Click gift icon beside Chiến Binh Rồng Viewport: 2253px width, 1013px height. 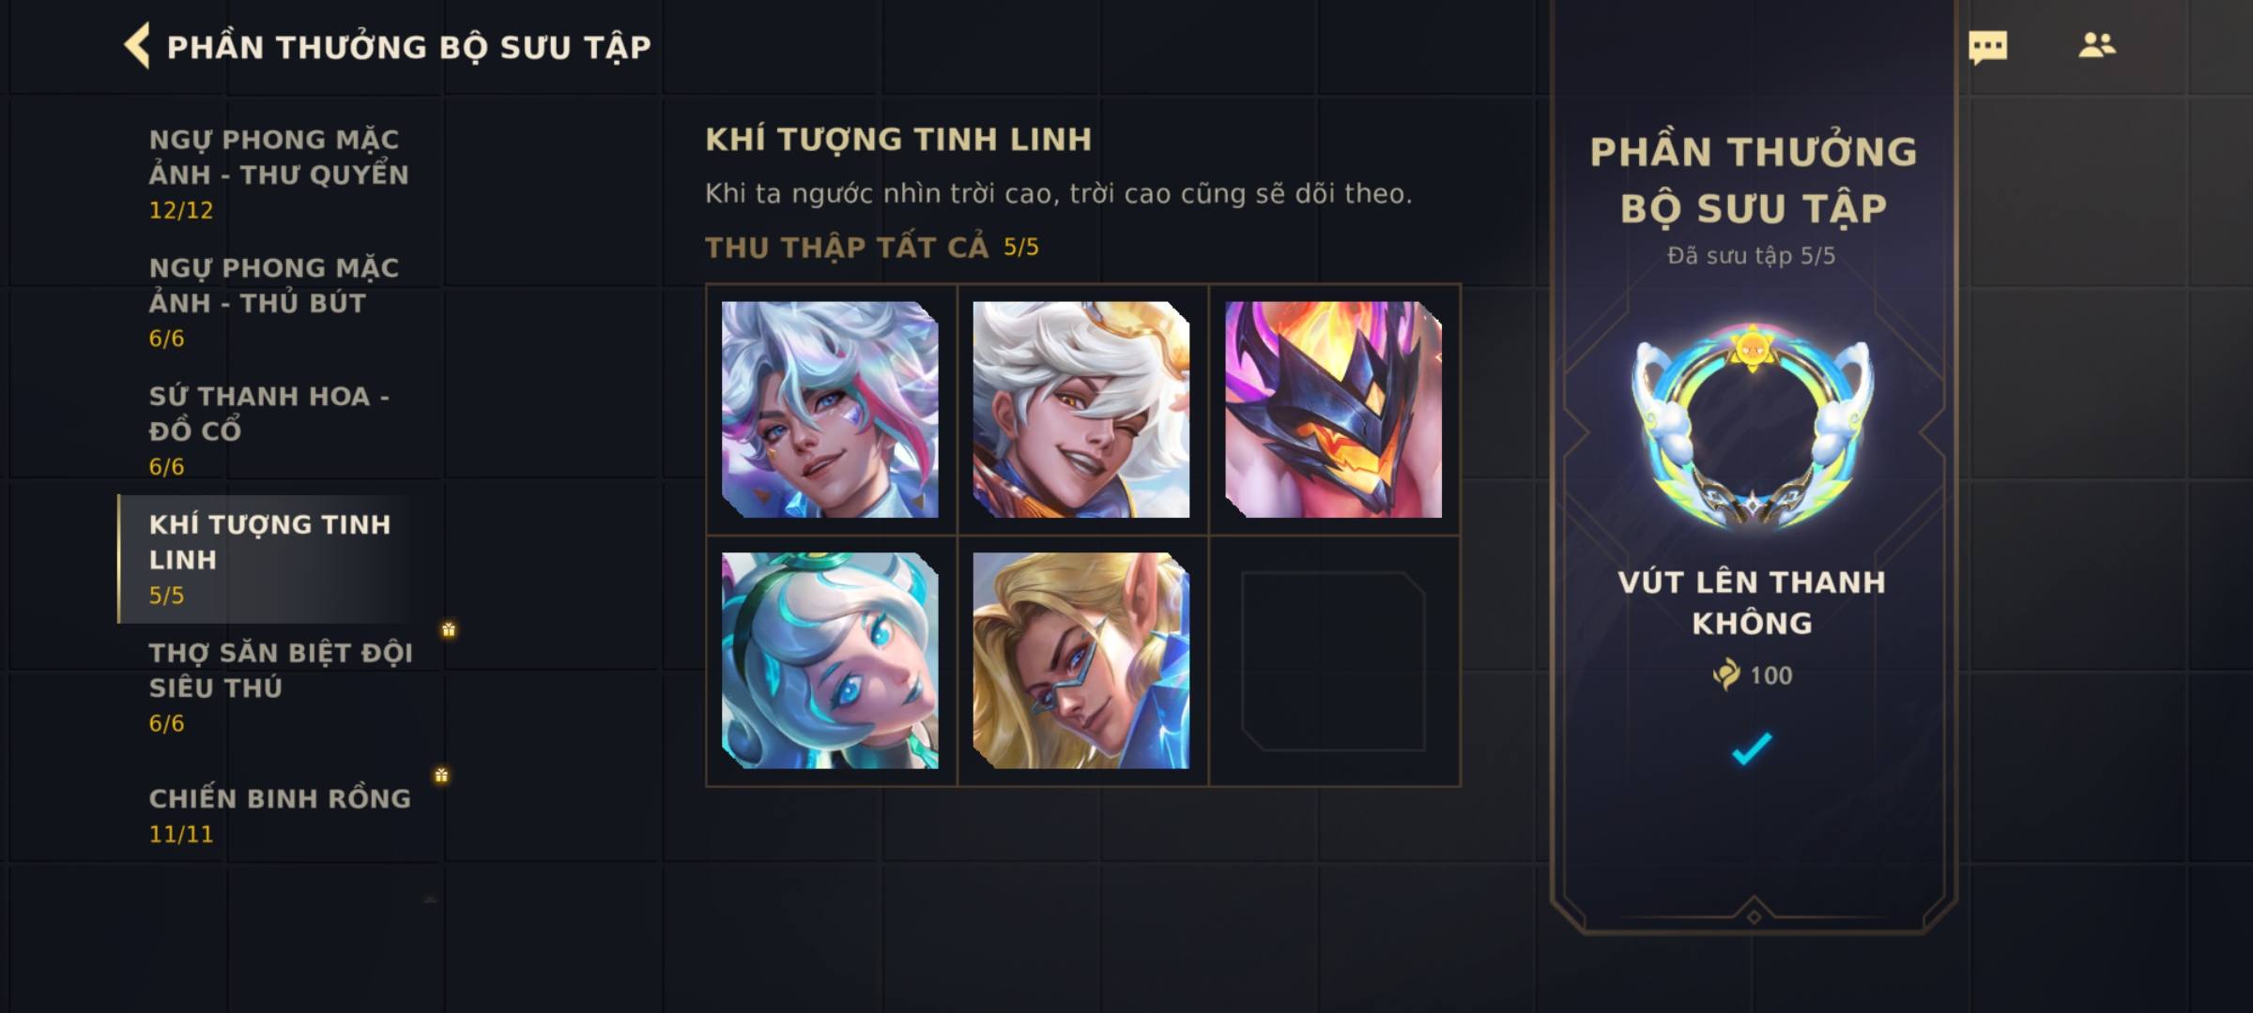(441, 775)
